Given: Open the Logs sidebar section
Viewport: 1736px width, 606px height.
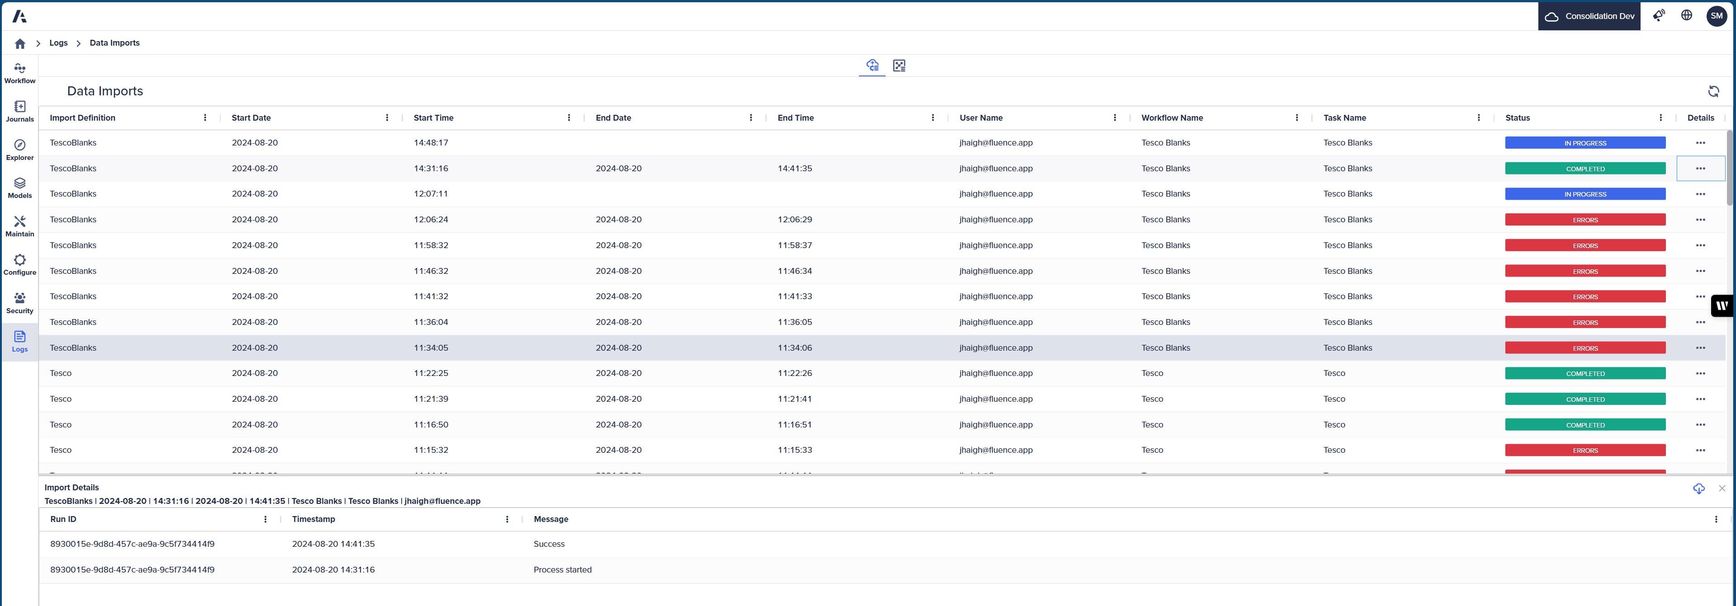Looking at the screenshot, I should pyautogui.click(x=19, y=342).
